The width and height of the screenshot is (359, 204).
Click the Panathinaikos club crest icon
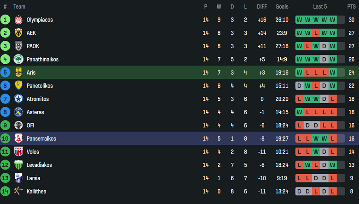[18, 59]
